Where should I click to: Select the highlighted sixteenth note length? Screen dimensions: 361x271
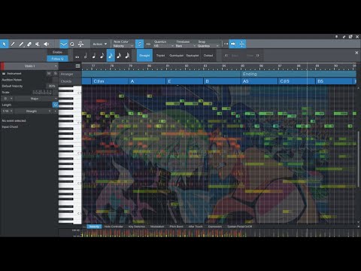pyautogui.click(x=111, y=56)
